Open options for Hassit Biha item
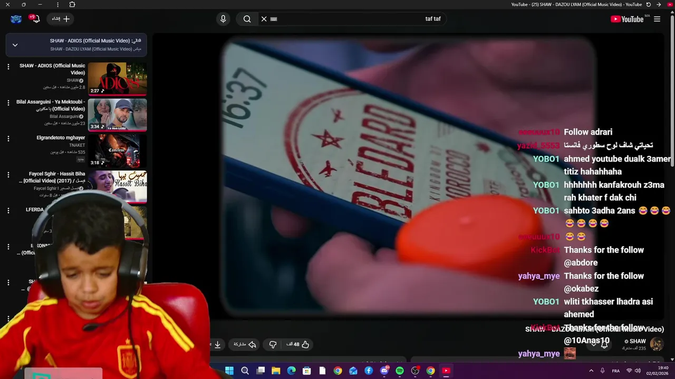Viewport: 675px width, 379px height. click(8, 175)
